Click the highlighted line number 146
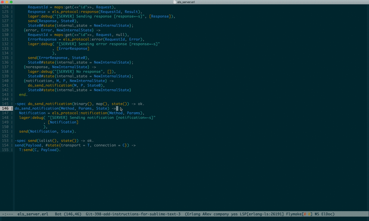Viewport: 369px width, 221px height. coord(6,108)
